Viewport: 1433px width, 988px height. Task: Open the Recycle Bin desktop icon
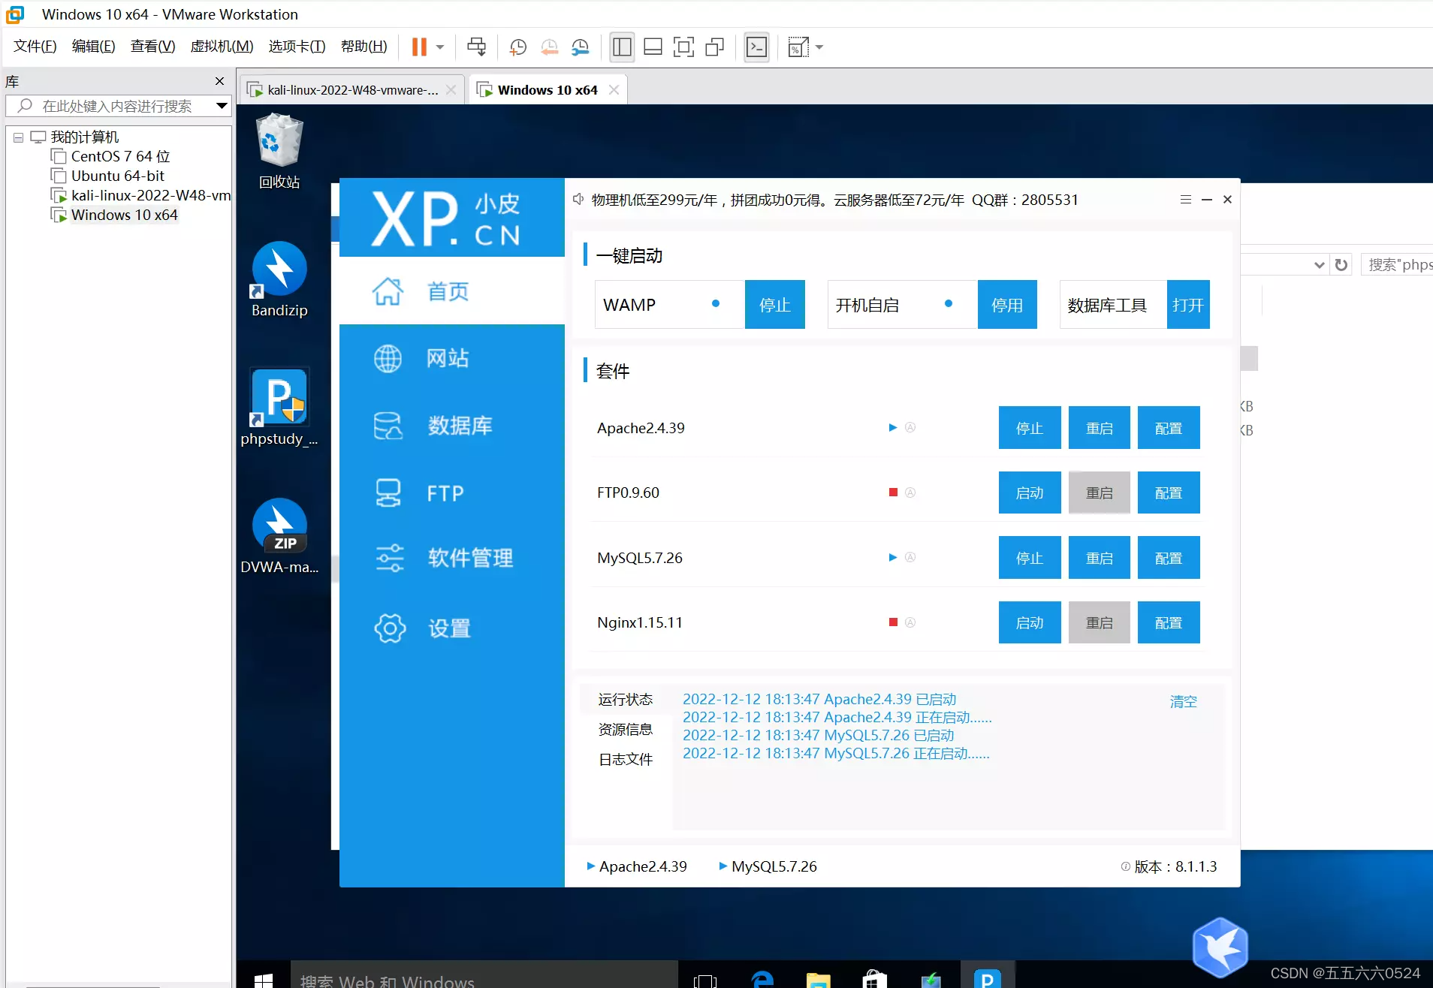[279, 150]
